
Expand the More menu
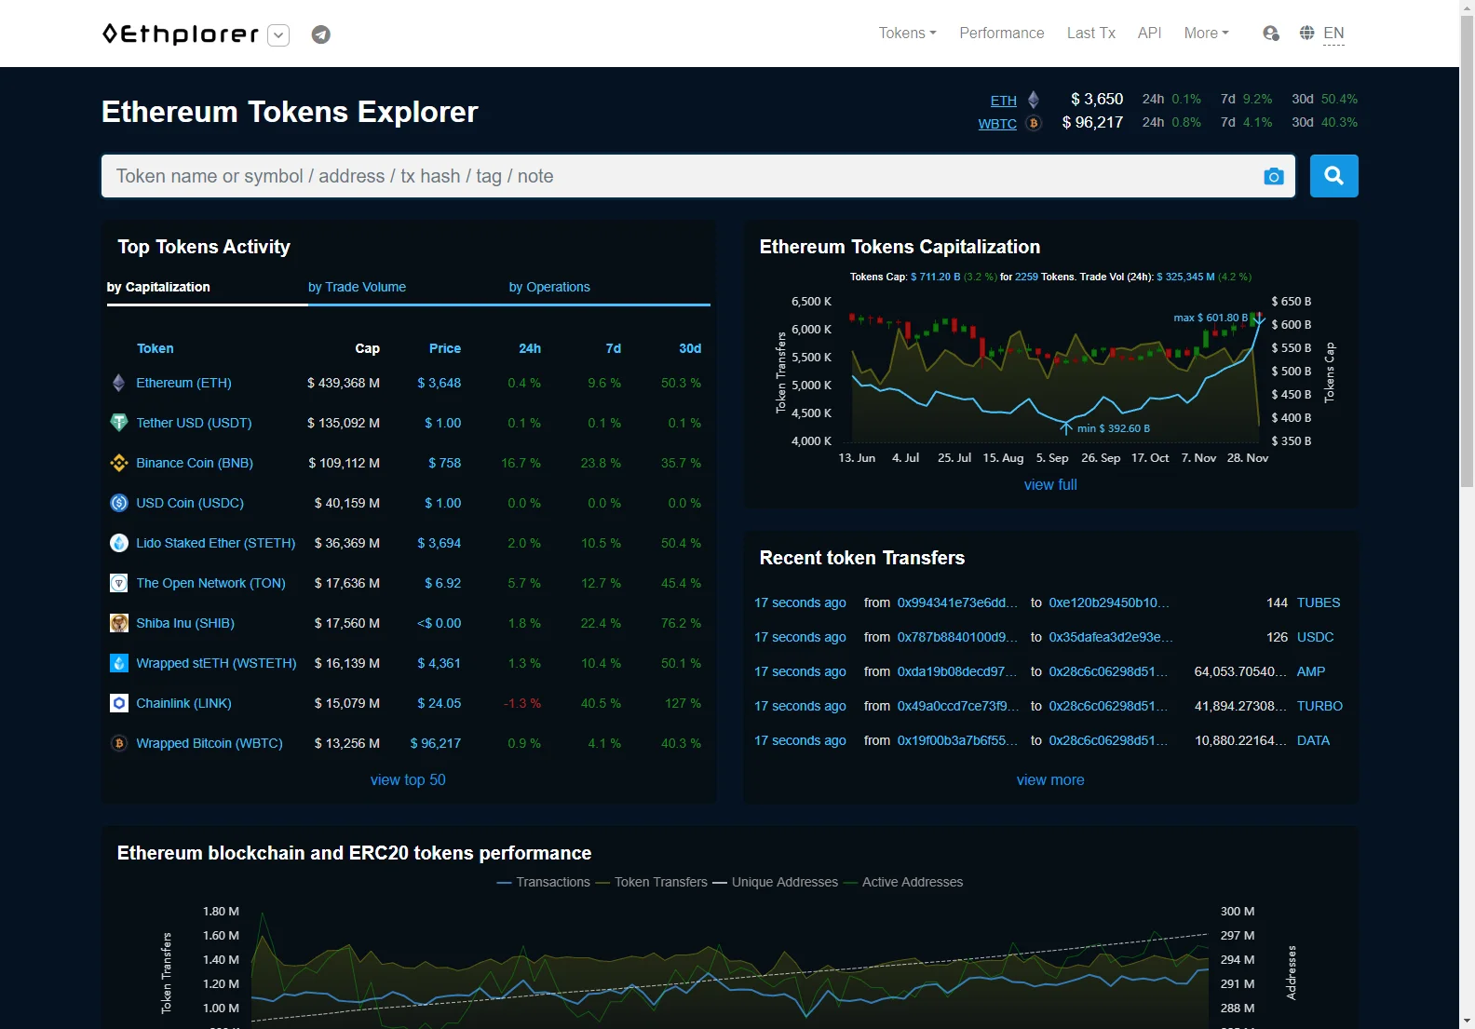[1206, 33]
